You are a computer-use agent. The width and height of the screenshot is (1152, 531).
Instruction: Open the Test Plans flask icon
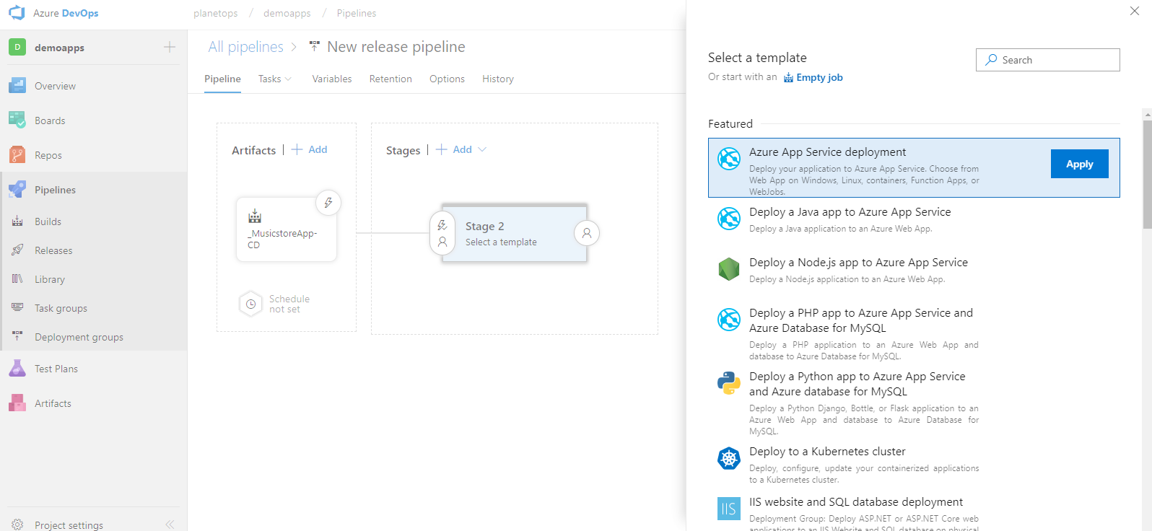tap(17, 369)
